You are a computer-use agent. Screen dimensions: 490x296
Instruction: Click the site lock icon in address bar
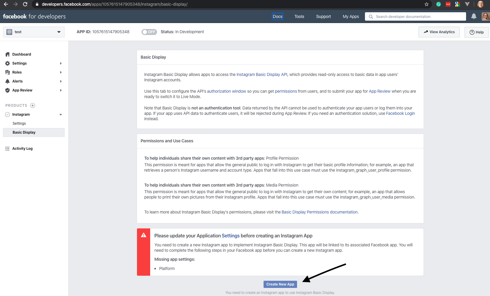(x=37, y=4)
